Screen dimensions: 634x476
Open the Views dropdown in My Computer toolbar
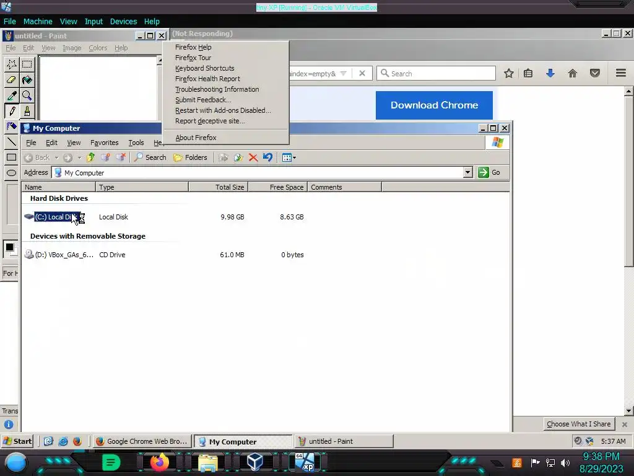tap(289, 157)
